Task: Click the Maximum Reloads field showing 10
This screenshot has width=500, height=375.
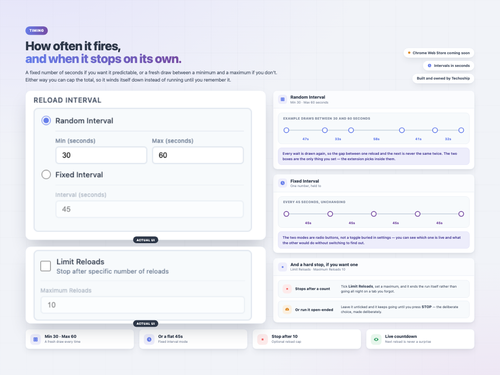Action: click(143, 305)
